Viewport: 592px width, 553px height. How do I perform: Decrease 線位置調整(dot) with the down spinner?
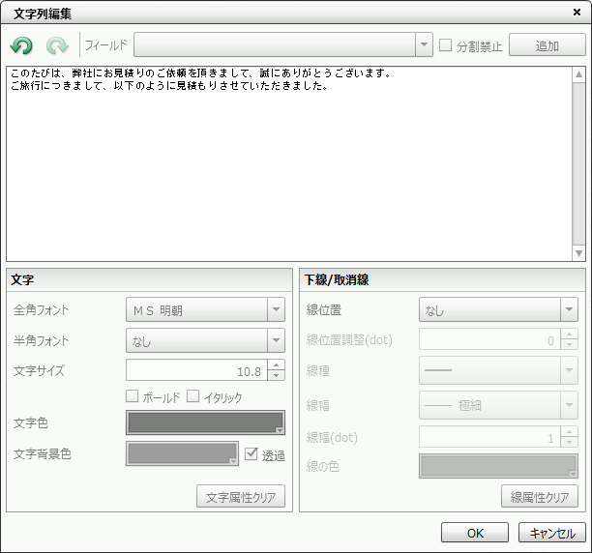pos(570,344)
